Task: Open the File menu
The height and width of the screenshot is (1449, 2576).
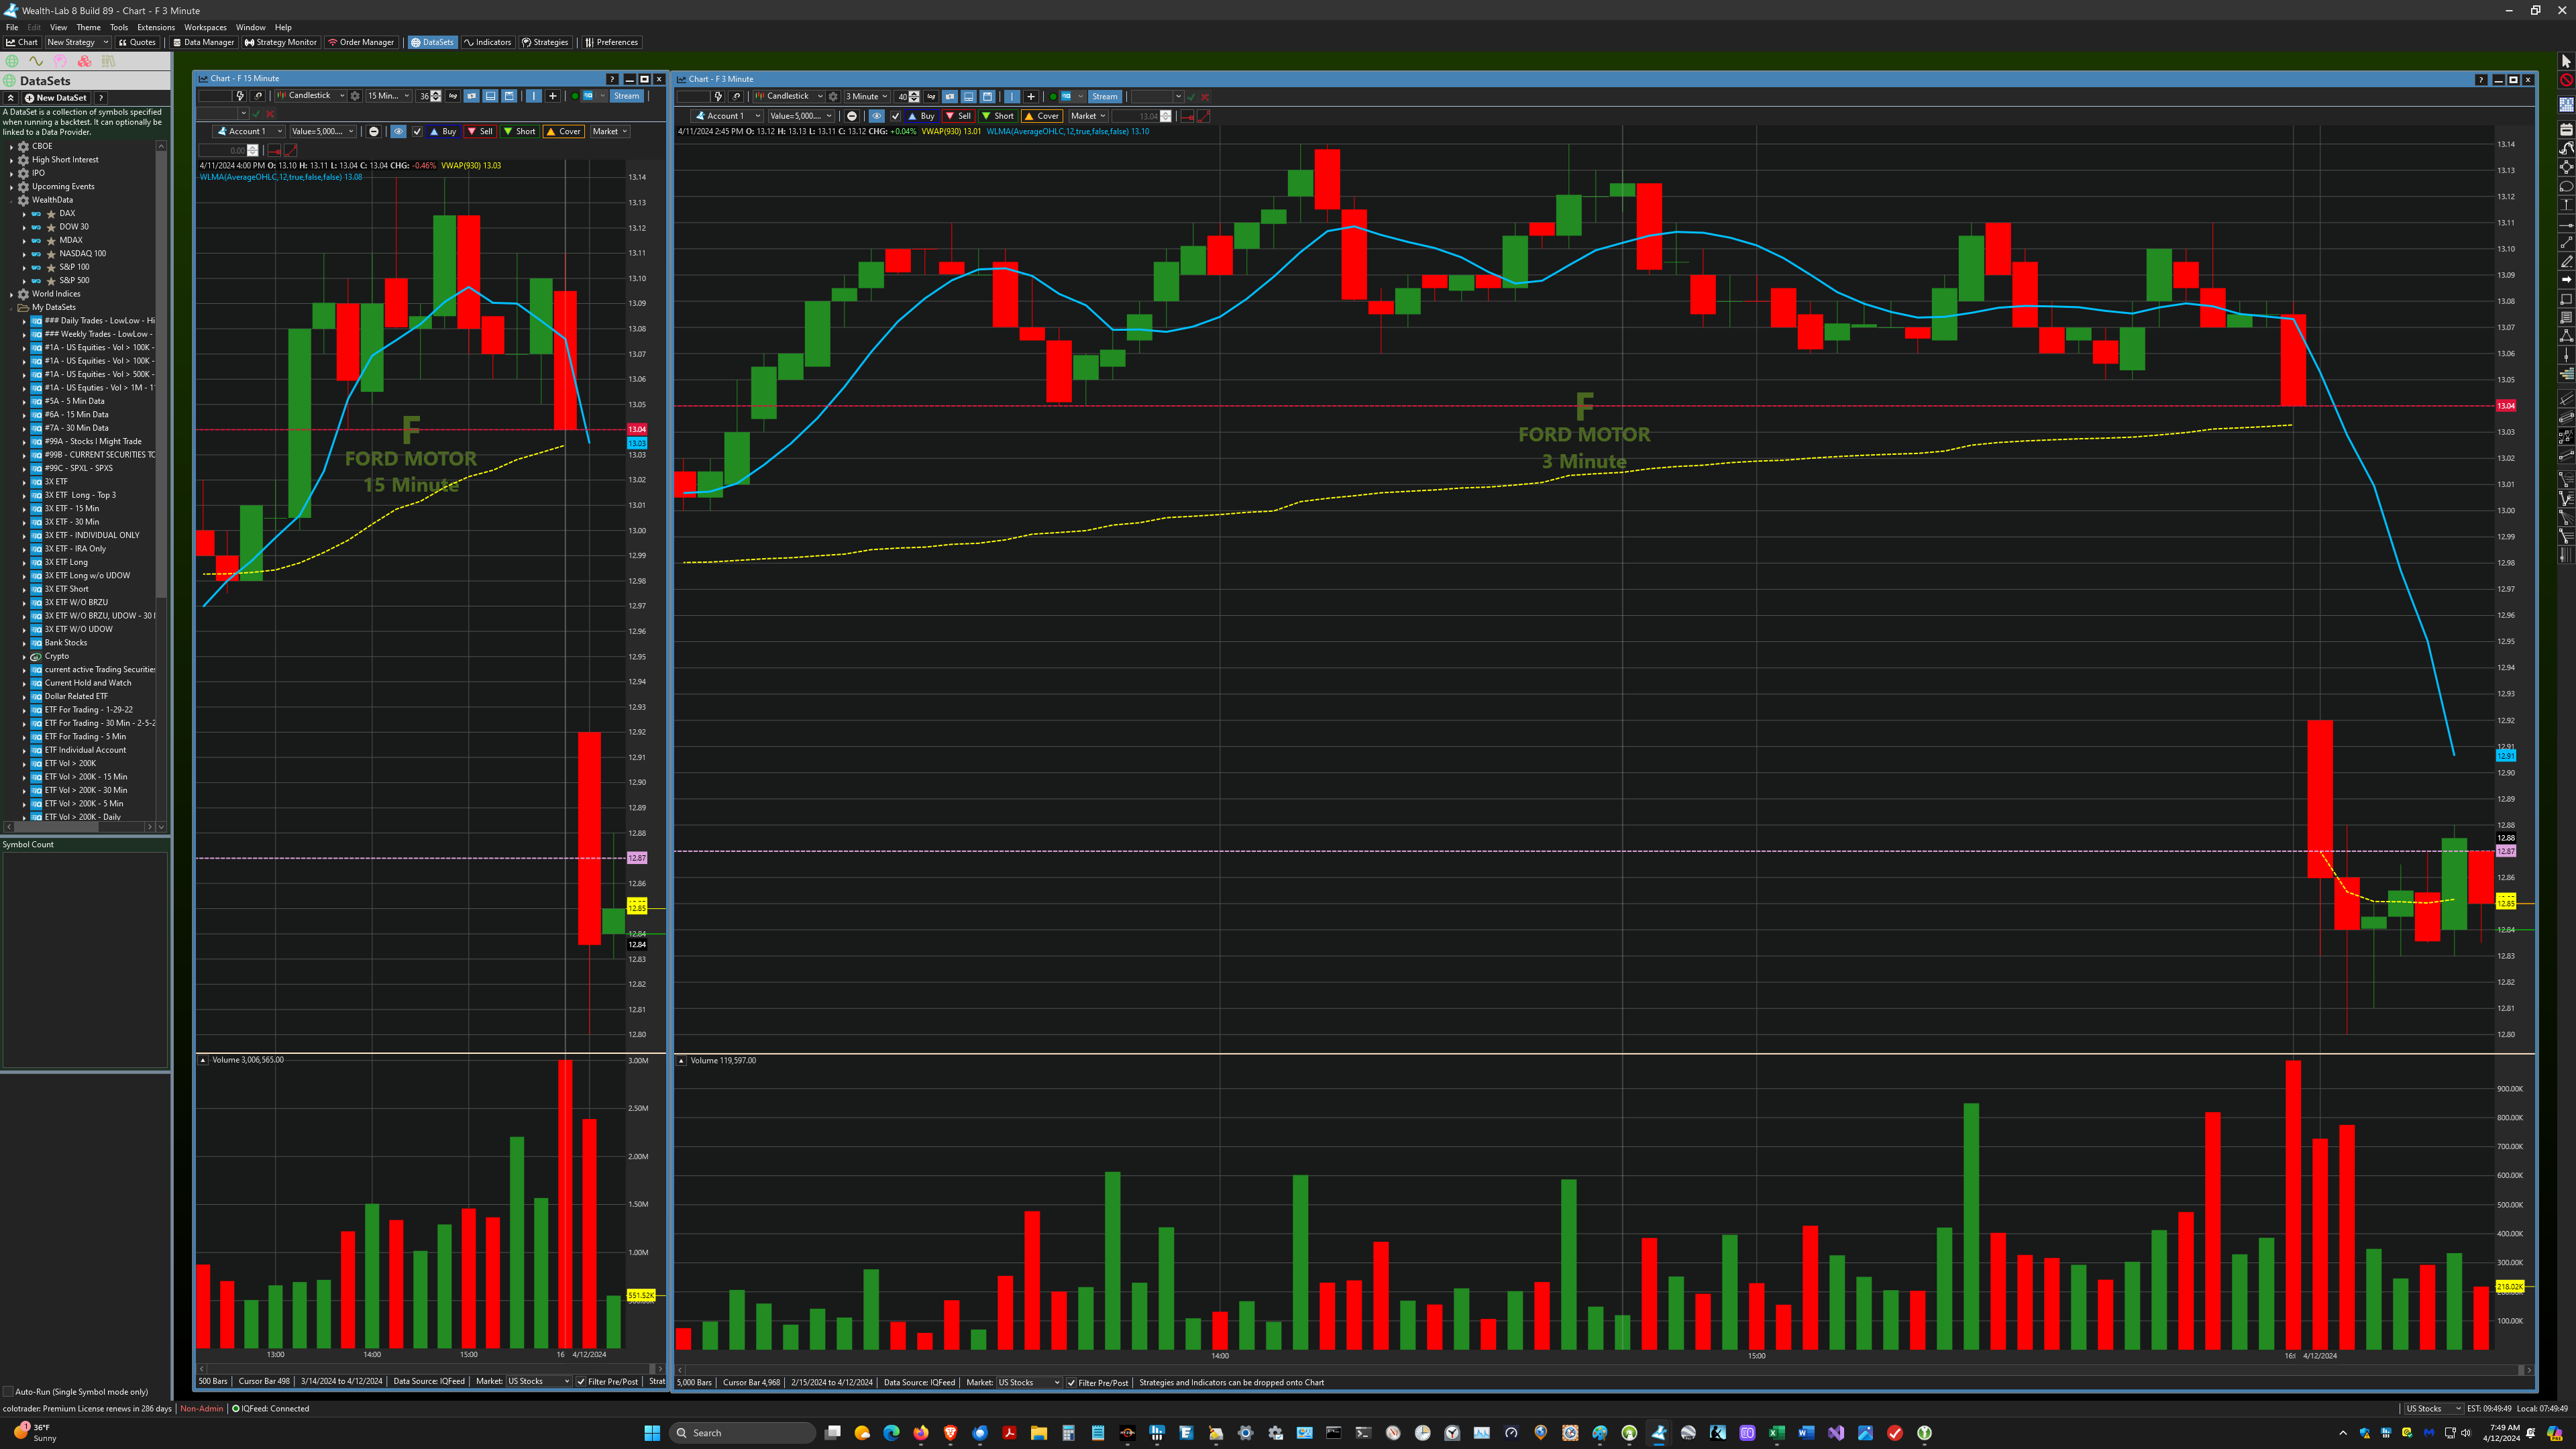Action: tap(12, 27)
